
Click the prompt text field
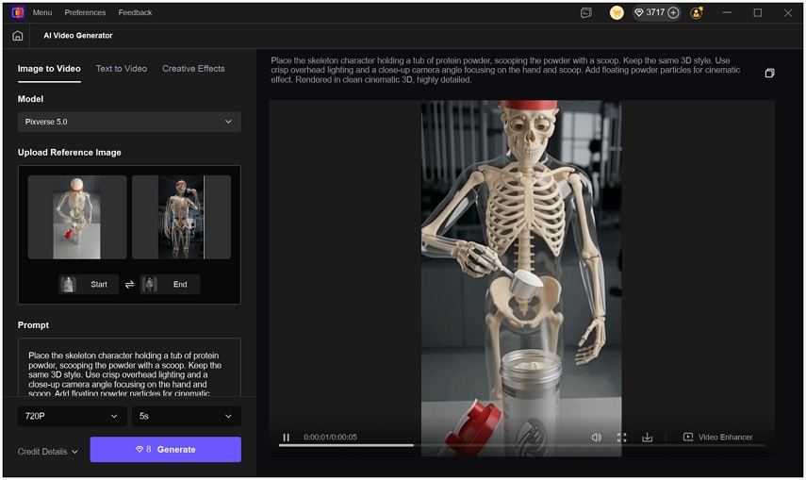coord(129,368)
